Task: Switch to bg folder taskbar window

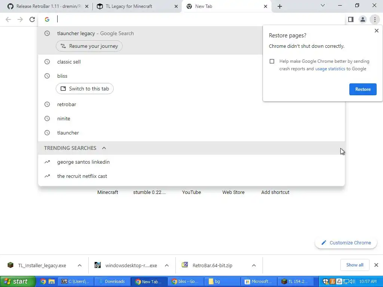Action: 222,282
